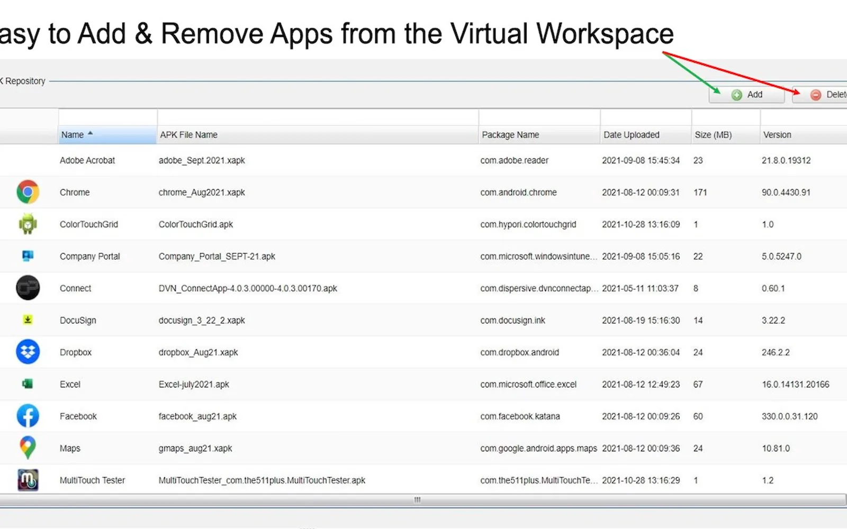Click Excel size value 67
The image size is (847, 529).
(698, 385)
